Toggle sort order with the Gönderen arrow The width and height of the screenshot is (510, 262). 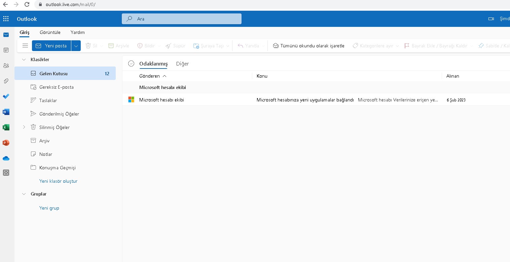click(x=165, y=76)
